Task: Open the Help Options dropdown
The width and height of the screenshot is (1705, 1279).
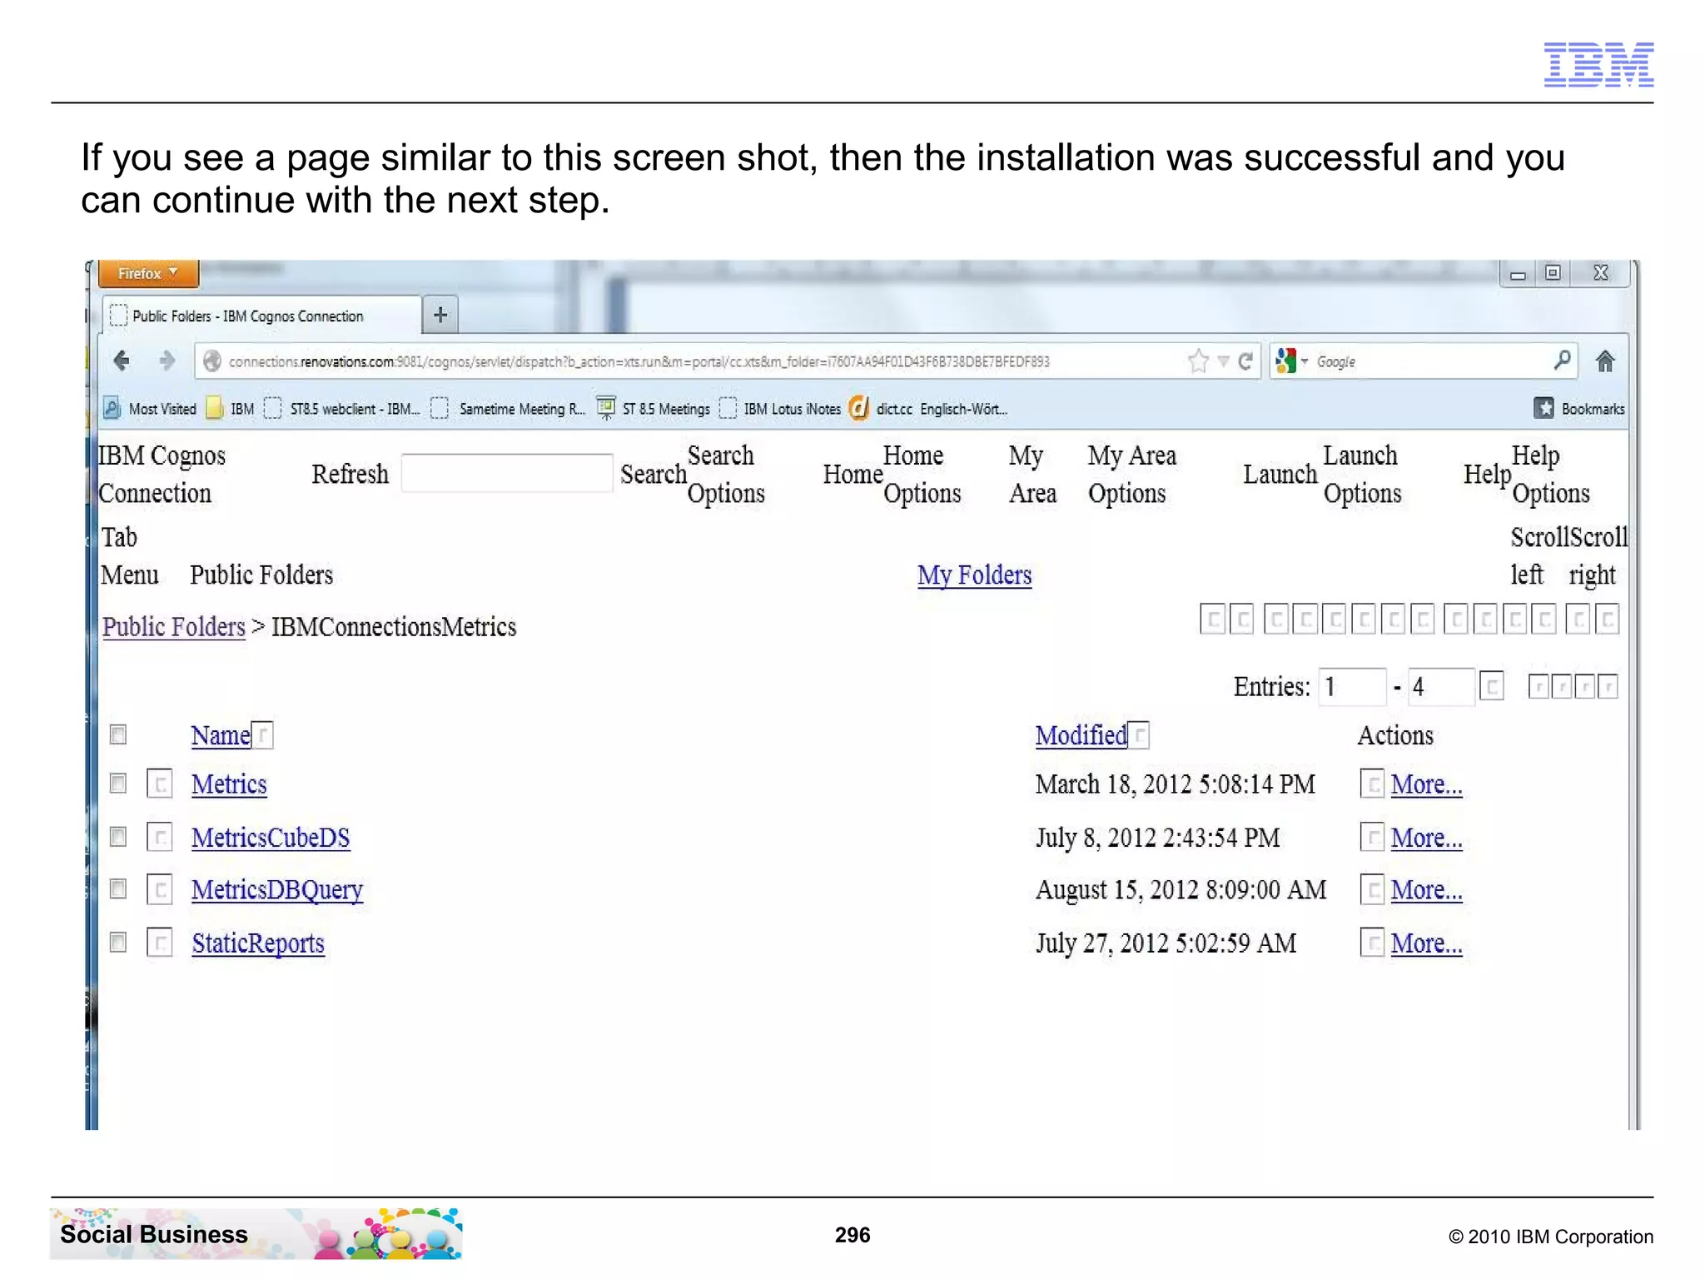Action: [1551, 474]
